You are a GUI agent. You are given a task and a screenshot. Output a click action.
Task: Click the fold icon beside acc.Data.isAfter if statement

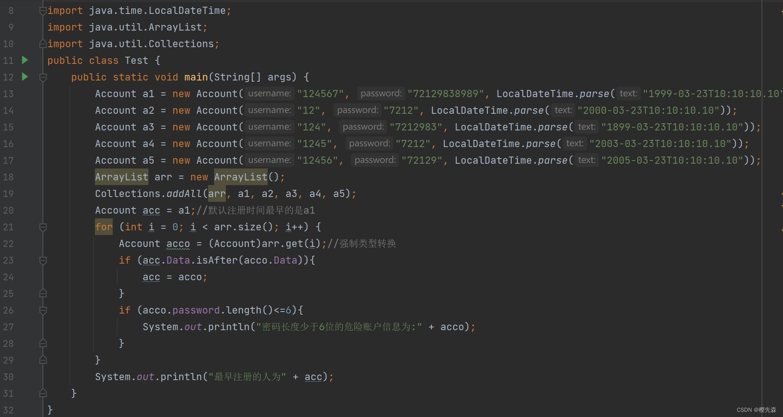click(43, 260)
